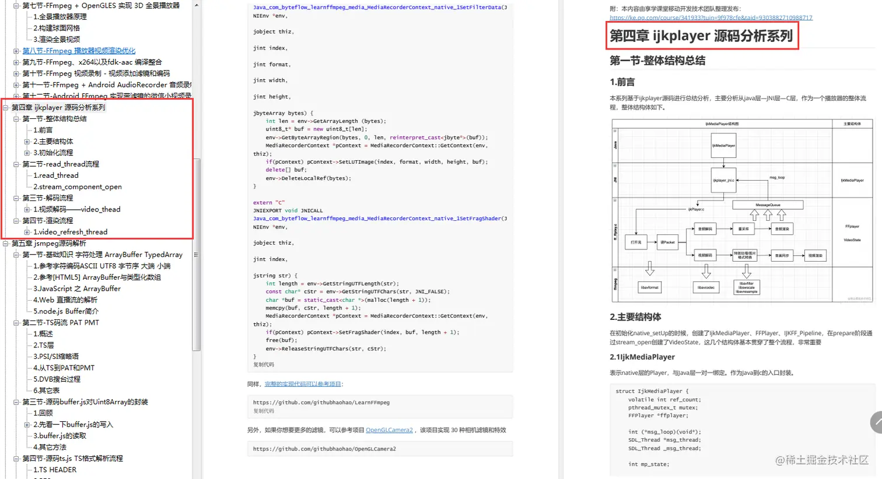Expand the 第九节-FFmpeg、x264以及fdk-aac node

point(16,62)
